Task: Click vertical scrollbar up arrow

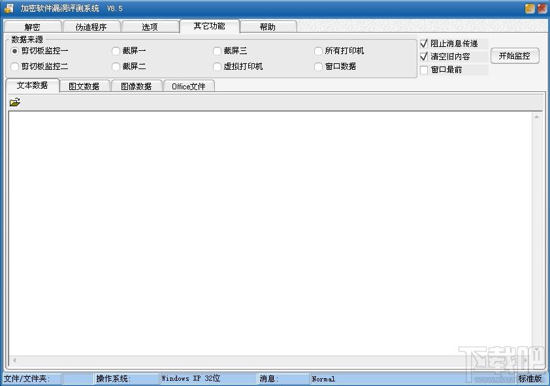Action: [x=537, y=117]
